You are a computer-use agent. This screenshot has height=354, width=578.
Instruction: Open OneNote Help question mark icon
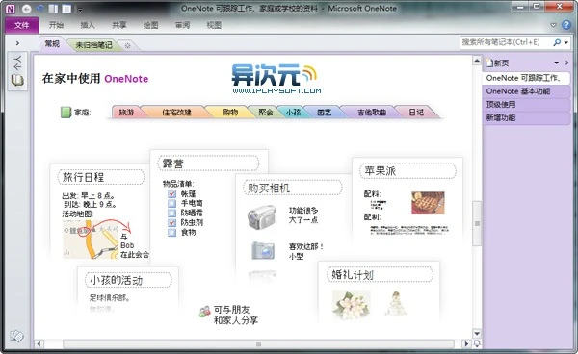566,25
